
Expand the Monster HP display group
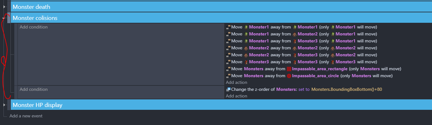pos(4,105)
